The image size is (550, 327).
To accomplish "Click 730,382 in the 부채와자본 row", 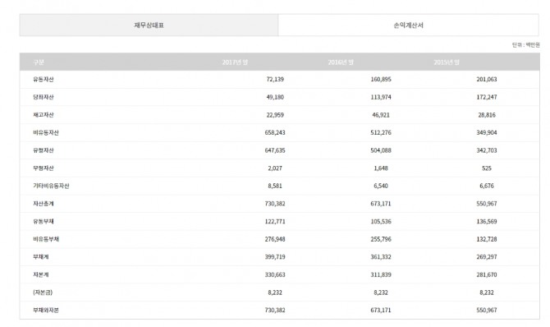I will coord(275,310).
